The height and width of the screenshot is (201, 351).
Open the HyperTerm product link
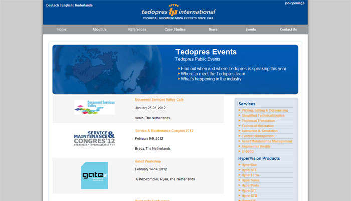(250, 175)
